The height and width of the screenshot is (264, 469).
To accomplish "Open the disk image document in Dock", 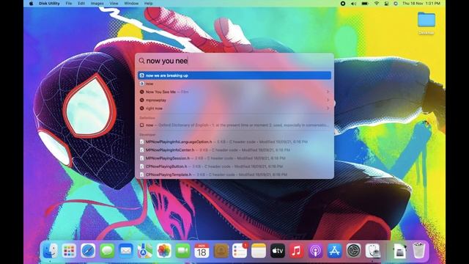I will point(399,251).
